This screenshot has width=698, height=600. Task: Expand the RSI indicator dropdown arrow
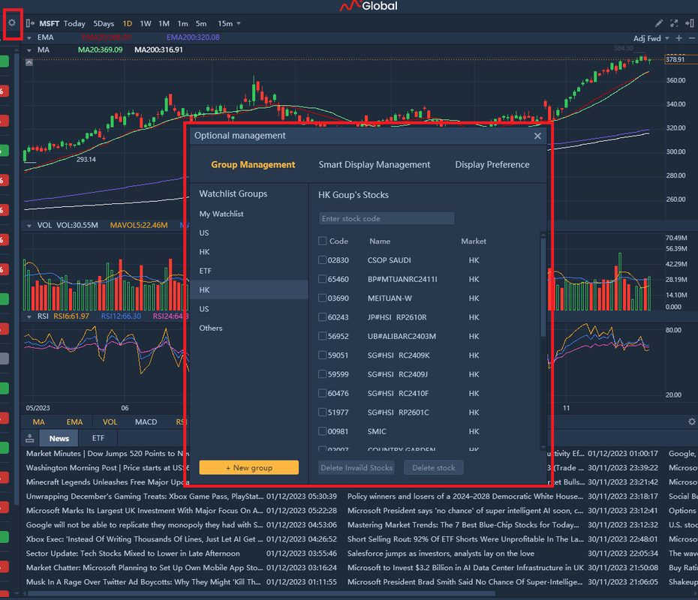pos(29,317)
